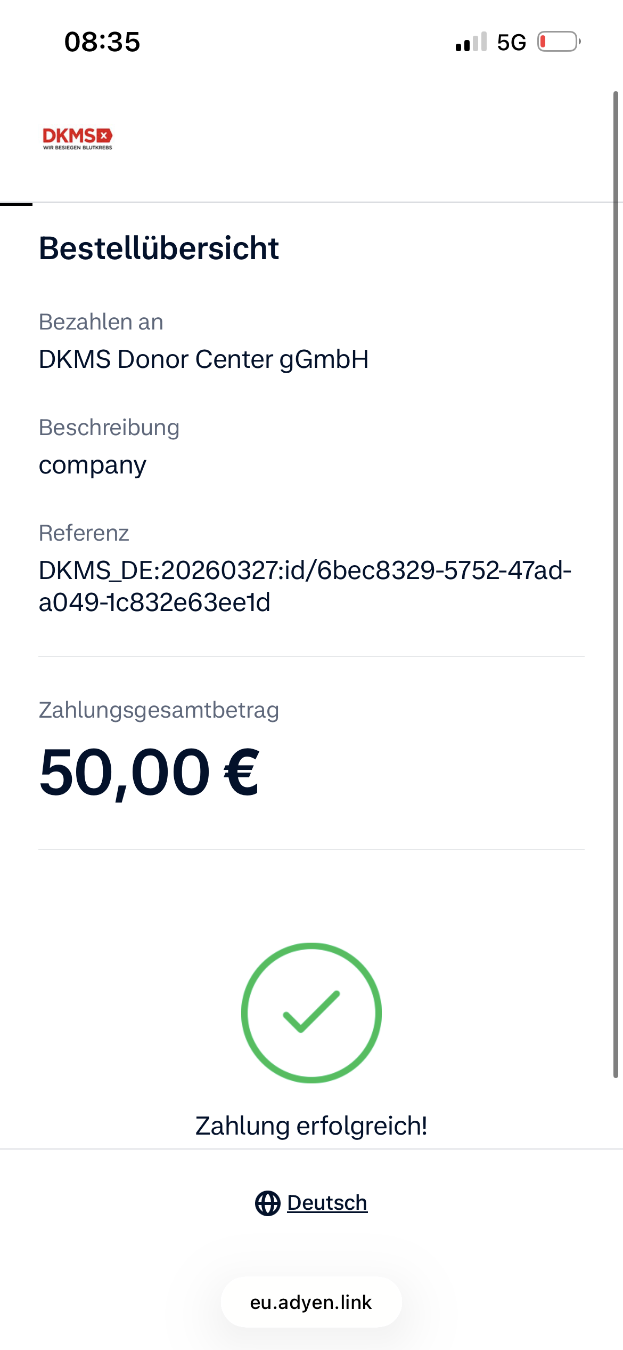Image resolution: width=623 pixels, height=1350 pixels.
Task: Tap the eu.adyen.link address pill
Action: (x=311, y=1302)
